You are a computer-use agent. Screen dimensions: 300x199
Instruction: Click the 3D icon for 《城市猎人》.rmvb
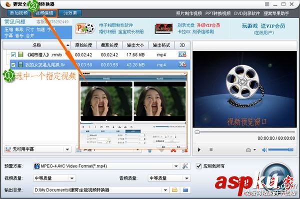[182, 54]
